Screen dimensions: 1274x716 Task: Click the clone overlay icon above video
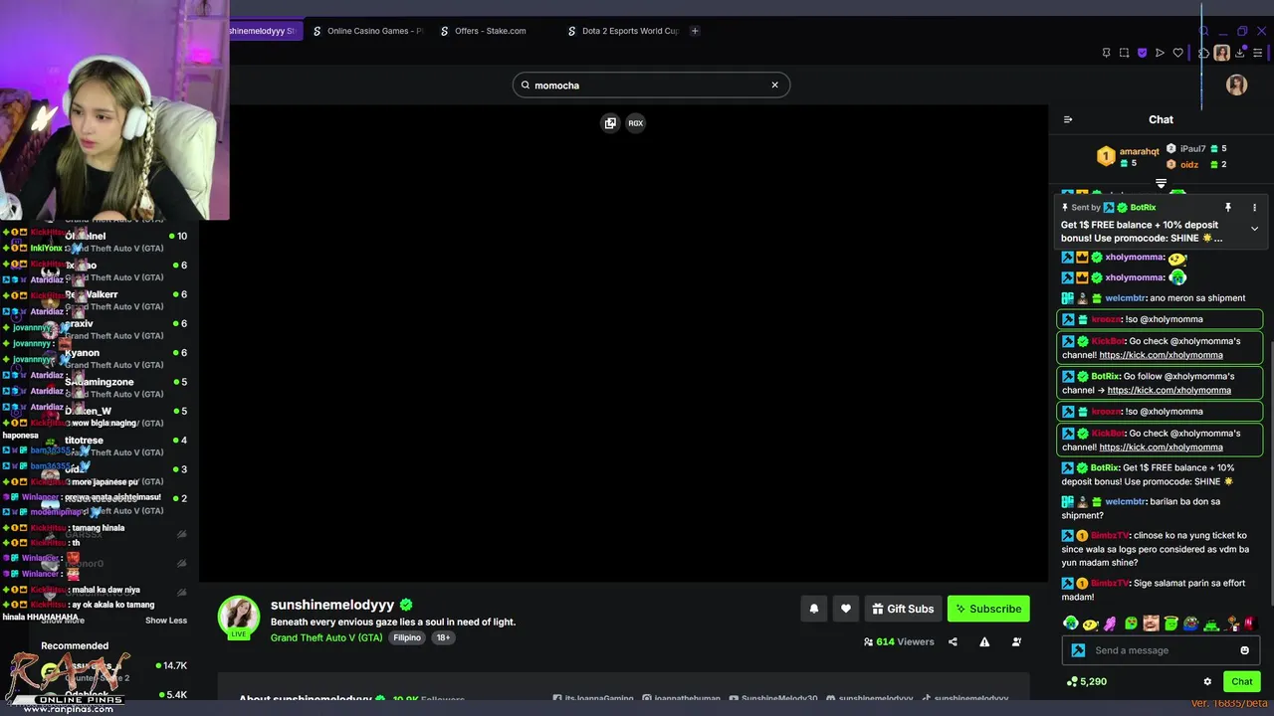tap(610, 123)
